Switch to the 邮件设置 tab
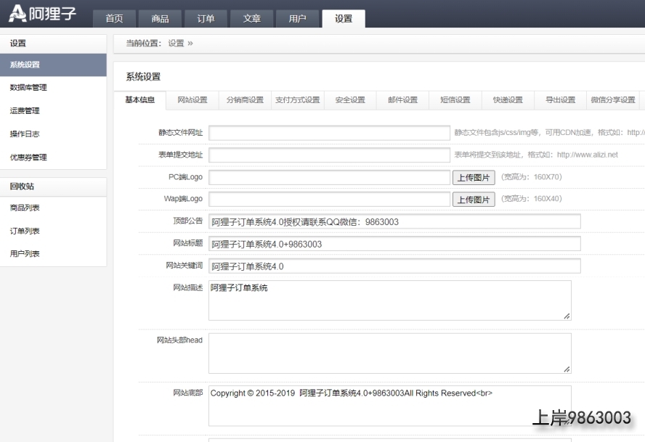Image resolution: width=645 pixels, height=442 pixels. pyautogui.click(x=402, y=100)
